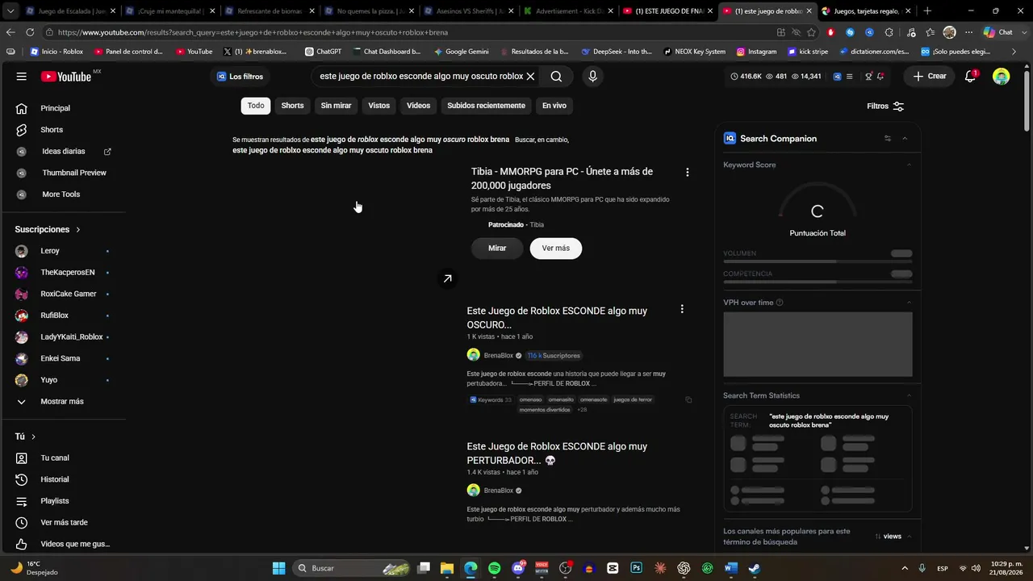Click the omenaso keyword tag
1033x581 pixels.
(531, 399)
